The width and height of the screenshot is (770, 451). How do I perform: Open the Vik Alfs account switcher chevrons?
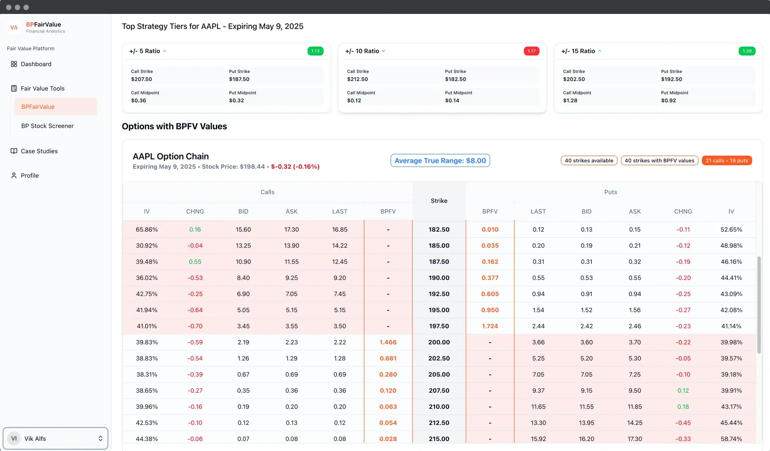[x=100, y=439]
